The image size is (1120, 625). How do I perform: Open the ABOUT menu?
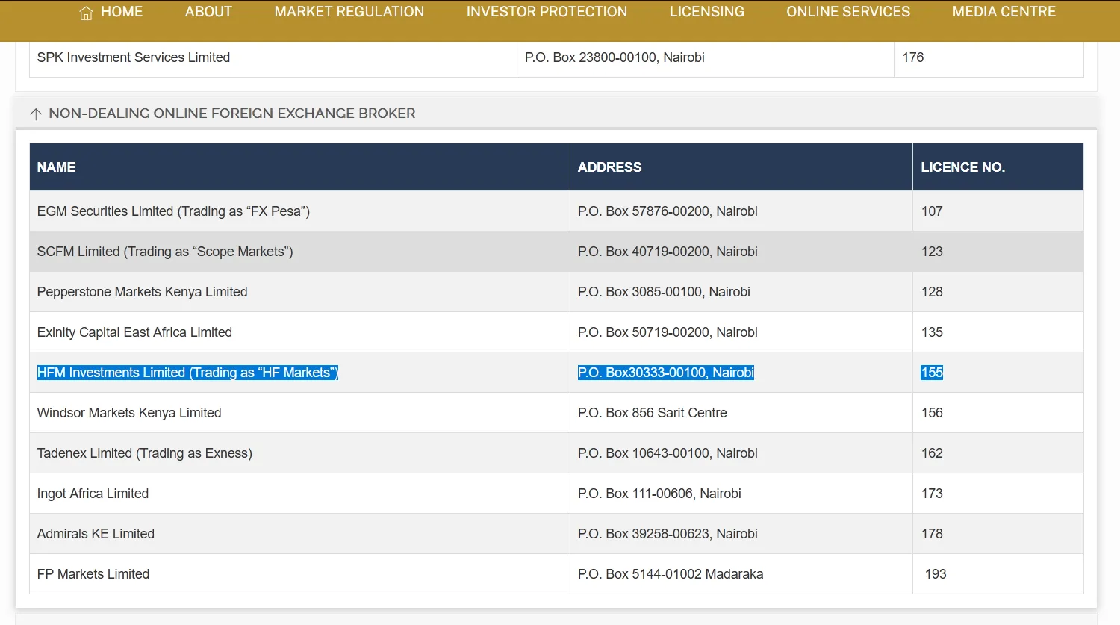point(209,12)
